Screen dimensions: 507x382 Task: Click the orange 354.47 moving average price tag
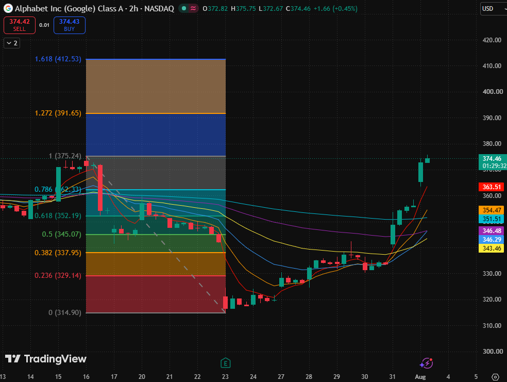tap(492, 210)
